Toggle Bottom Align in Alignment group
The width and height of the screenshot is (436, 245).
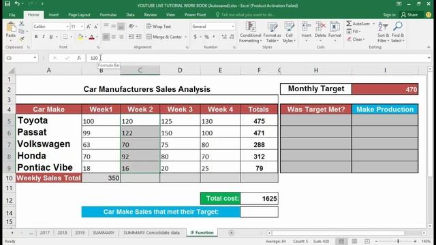click(121, 27)
